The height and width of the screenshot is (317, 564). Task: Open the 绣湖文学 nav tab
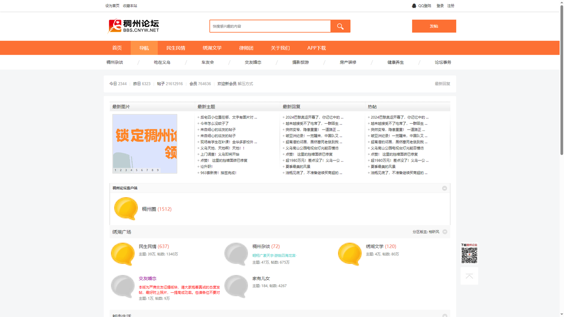[x=212, y=48]
